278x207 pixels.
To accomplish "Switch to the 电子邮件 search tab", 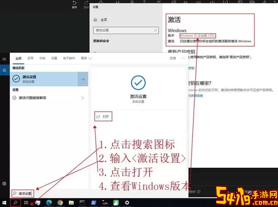I will tap(69, 58).
